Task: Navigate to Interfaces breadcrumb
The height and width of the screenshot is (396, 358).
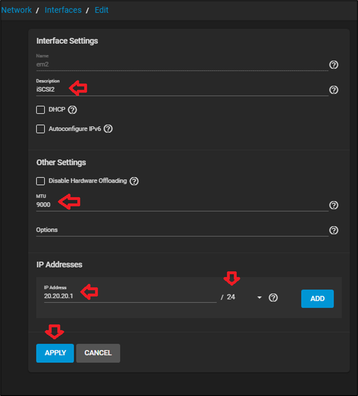Action: pos(63,10)
